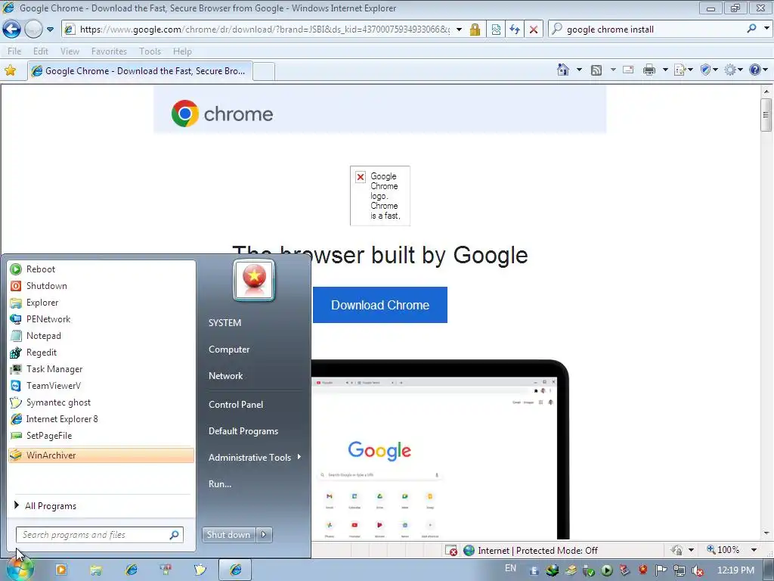The image size is (774, 581).
Task: Click the RSS feeds icon
Action: pyautogui.click(x=596, y=70)
